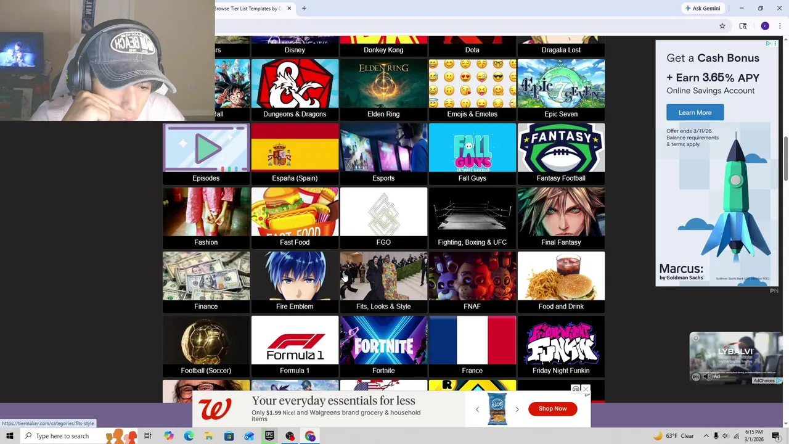Open Chrome's three-dot menu
This screenshot has height=444, width=789.
(x=780, y=26)
